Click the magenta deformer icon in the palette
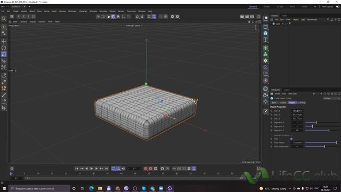The image size is (341, 192). (x=265, y=81)
